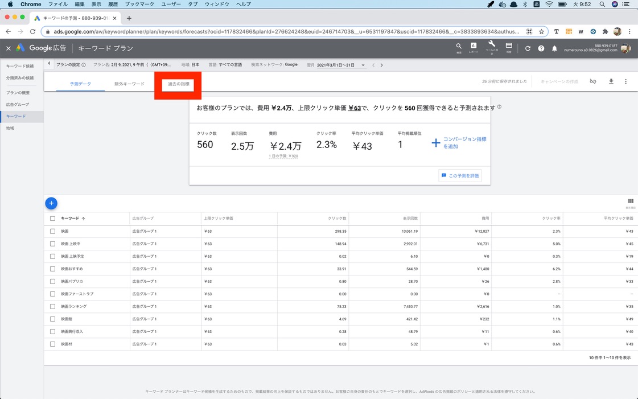Collapse plan settings bar with left triangle
638x399 pixels.
[49, 63]
